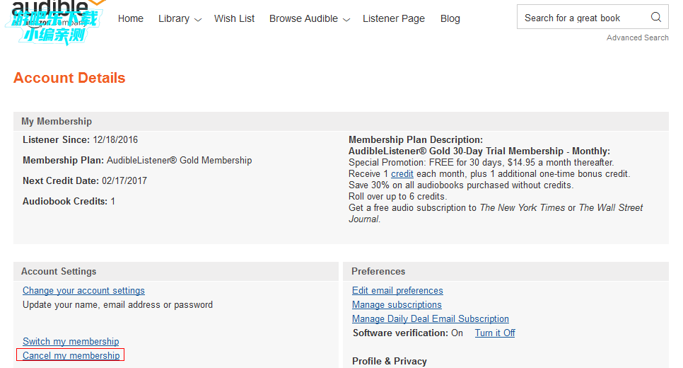
Task: Go to the Listener Page
Action: point(394,18)
